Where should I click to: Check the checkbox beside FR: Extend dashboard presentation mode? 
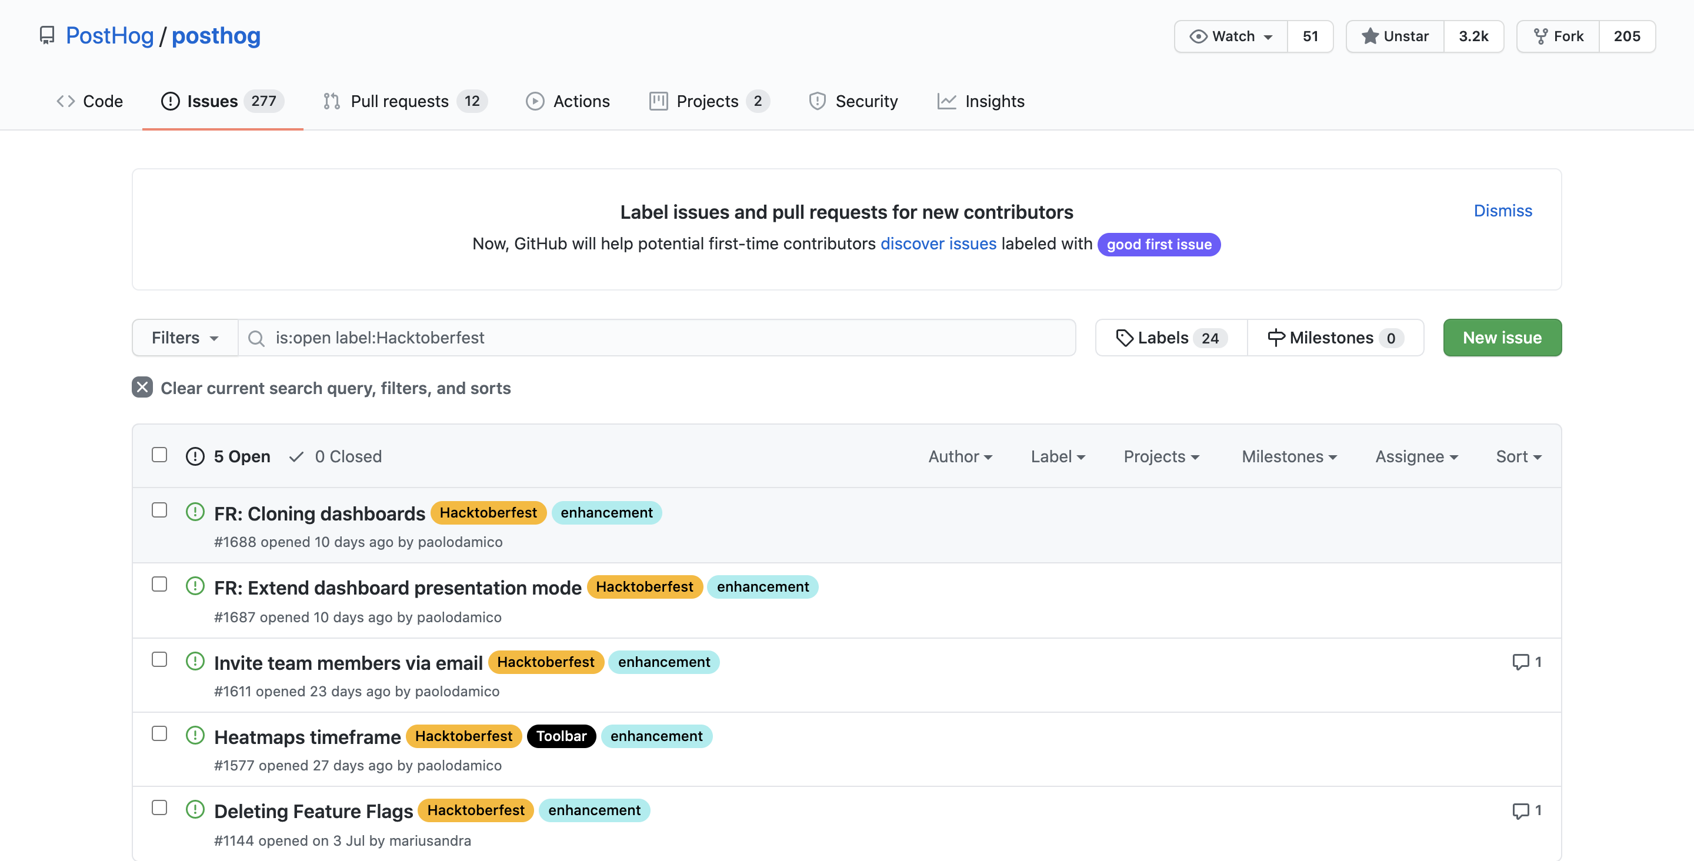pyautogui.click(x=159, y=584)
